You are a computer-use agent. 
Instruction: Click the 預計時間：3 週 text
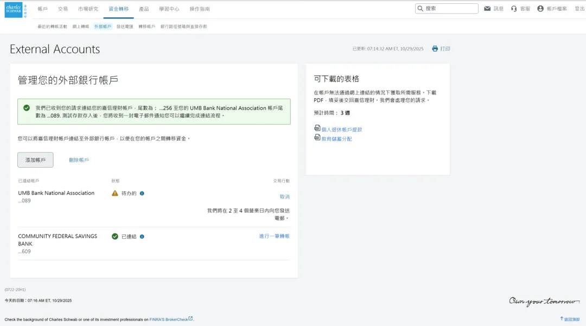click(x=332, y=113)
